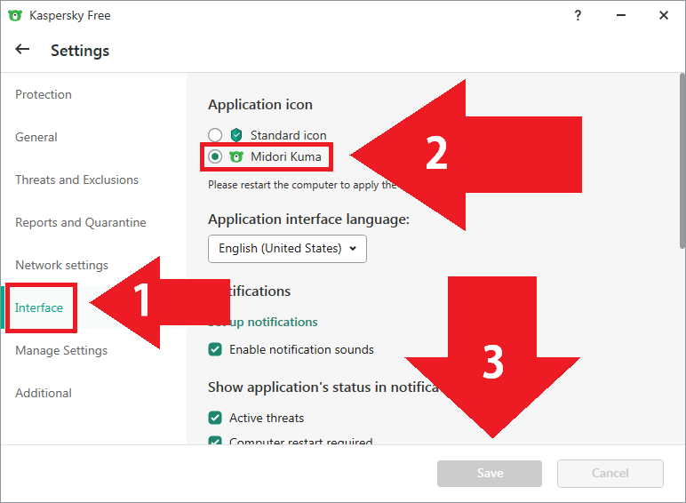Close the Kaspersky Free window
Viewport: 686px width, 503px height.
point(664,16)
